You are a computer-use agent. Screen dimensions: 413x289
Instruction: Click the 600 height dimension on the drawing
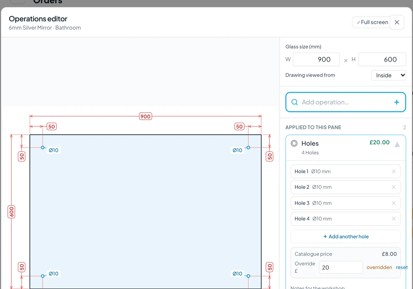coord(11,212)
